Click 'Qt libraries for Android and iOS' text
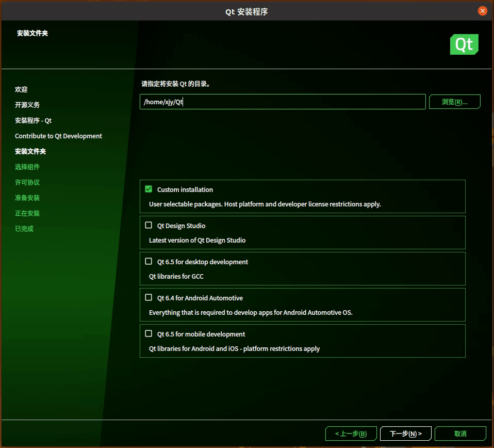The width and height of the screenshot is (494, 448). [x=235, y=349]
